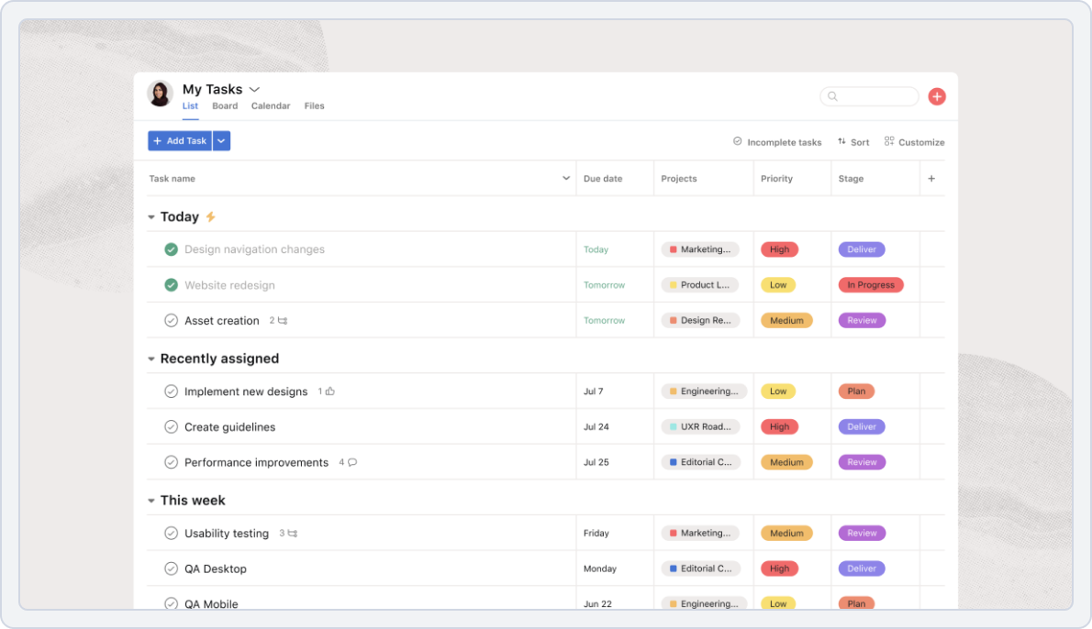Click inside the search field
The image size is (1092, 629).
869,95
